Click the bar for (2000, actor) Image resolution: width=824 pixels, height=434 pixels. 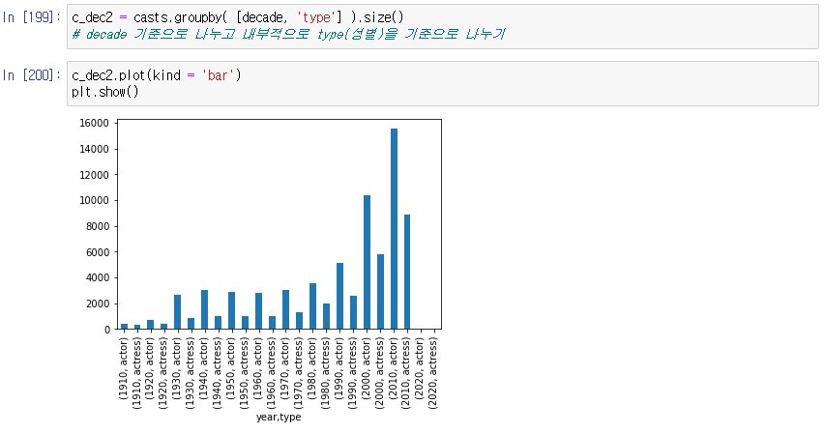click(x=367, y=262)
